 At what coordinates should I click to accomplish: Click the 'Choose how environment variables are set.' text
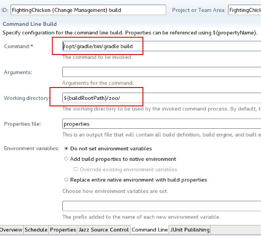click(115, 191)
